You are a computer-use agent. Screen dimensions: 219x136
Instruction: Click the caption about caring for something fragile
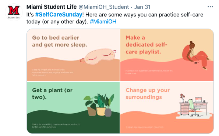point(56,126)
